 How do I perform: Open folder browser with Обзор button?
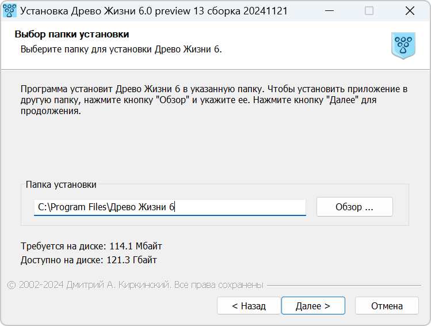(x=354, y=207)
